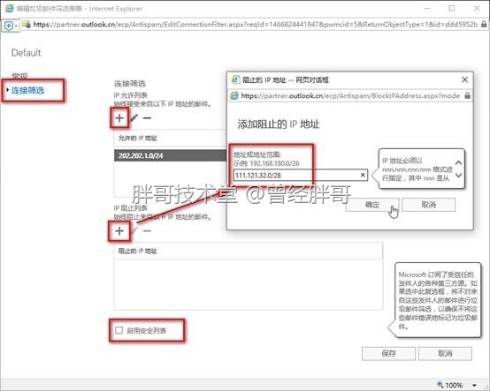Select the 连接筛选 navigation item
The width and height of the screenshot is (490, 391).
tap(27, 90)
